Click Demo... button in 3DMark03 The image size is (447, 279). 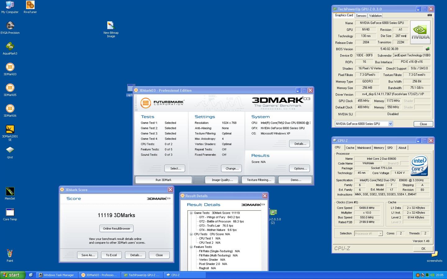point(296,180)
